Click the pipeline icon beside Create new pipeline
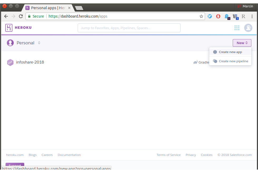 [x=215, y=61]
